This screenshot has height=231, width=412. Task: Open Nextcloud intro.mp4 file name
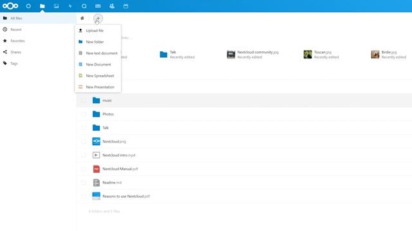[118, 155]
